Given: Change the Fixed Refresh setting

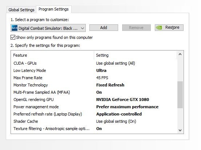Looking at the screenshot, I should [110, 85].
